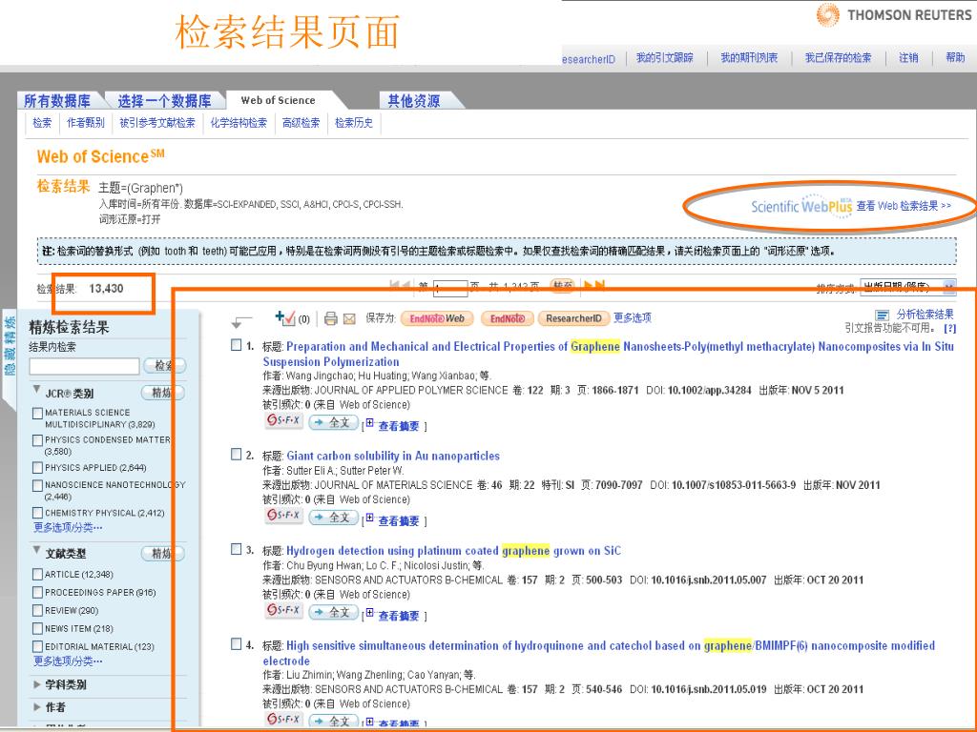The image size is (977, 732).
Task: Check PHYSICS CONDENSED MATTER category
Action: tap(37, 440)
